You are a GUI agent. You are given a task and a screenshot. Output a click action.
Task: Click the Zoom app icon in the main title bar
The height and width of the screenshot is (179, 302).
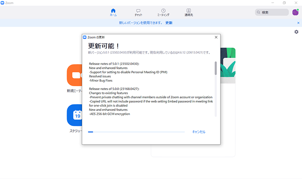tap(2, 3)
